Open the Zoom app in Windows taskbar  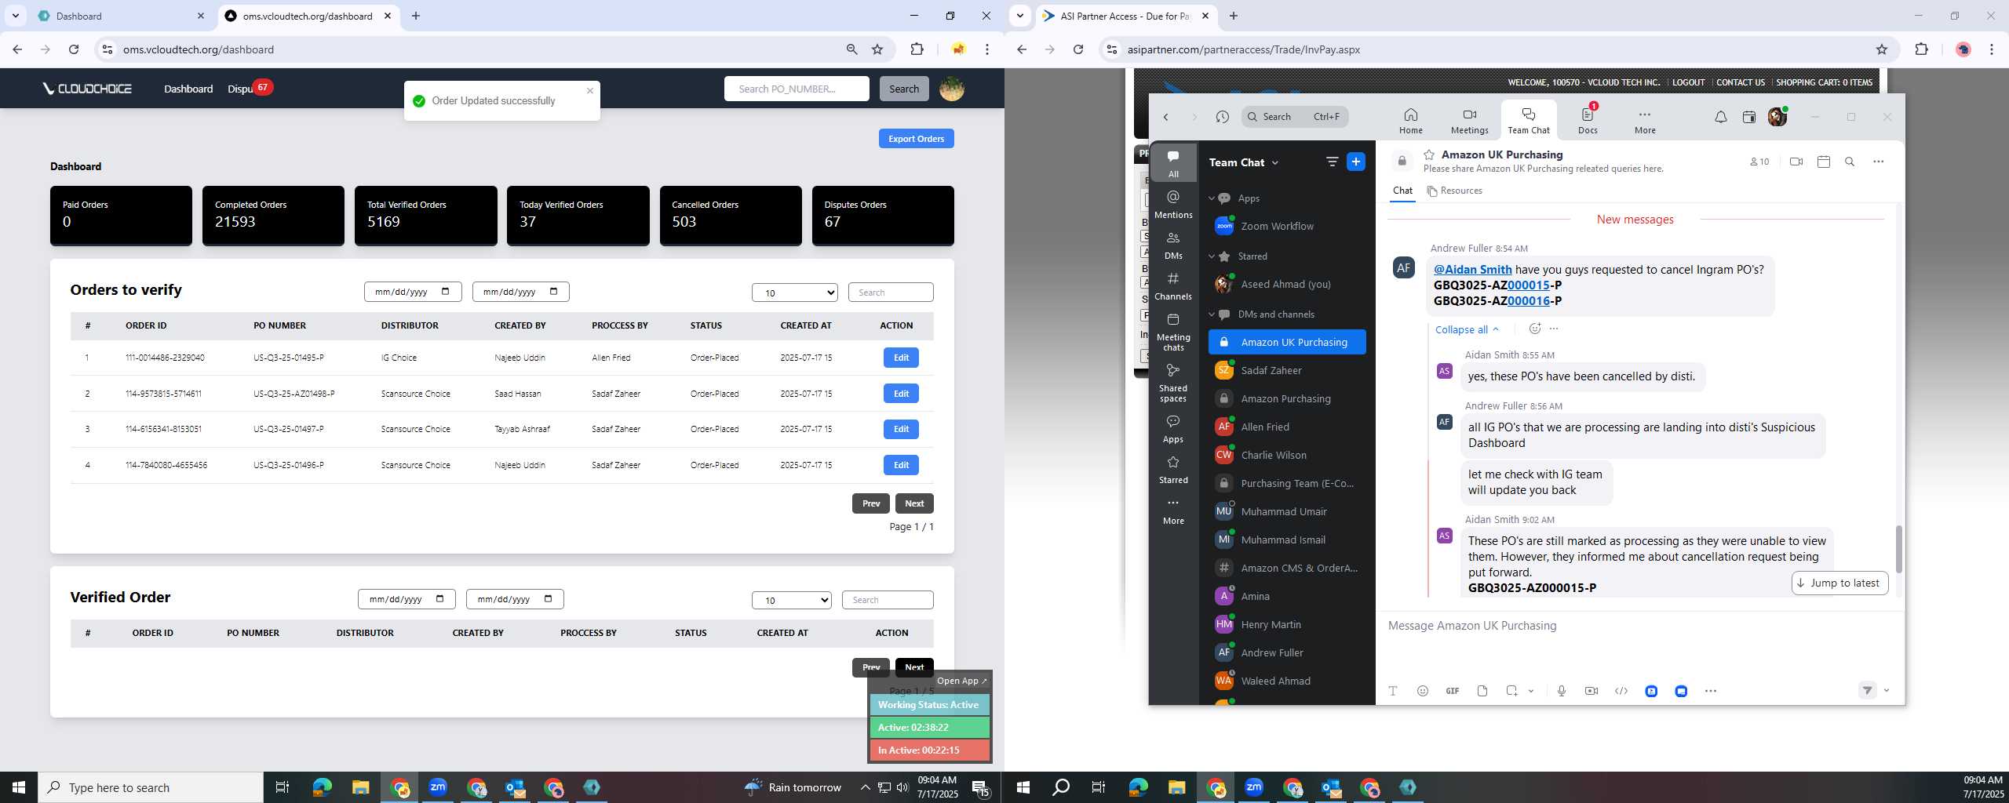point(438,787)
